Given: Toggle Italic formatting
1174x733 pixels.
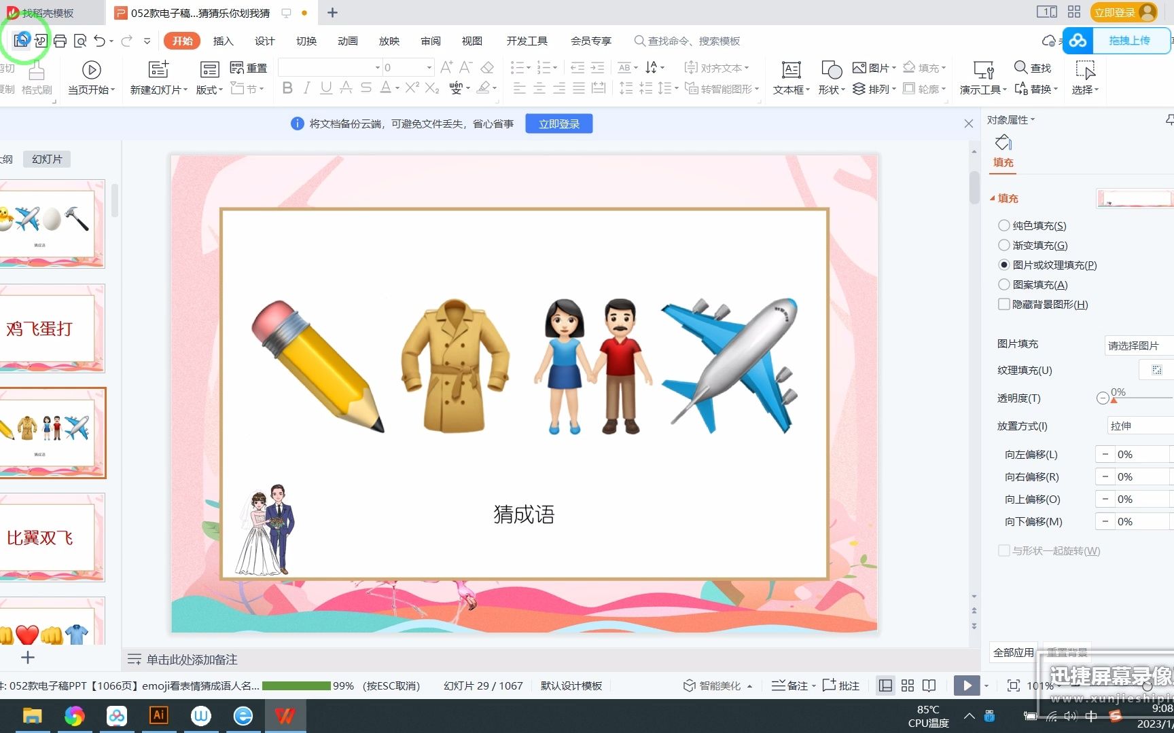Looking at the screenshot, I should point(307,88).
